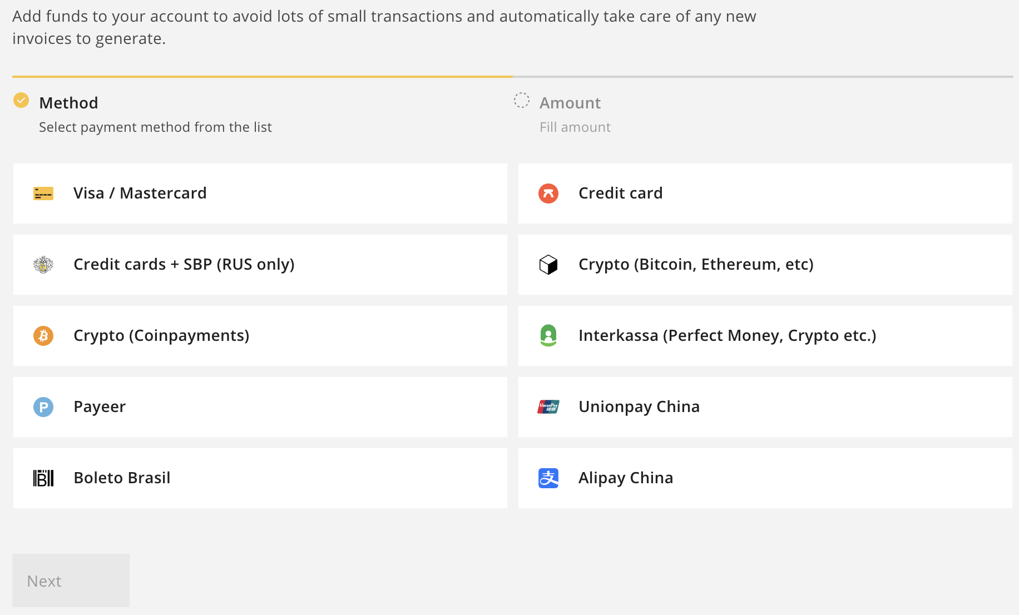Choose Crypto (Bitcoin, Ethereum, etc) option

pyautogui.click(x=765, y=265)
